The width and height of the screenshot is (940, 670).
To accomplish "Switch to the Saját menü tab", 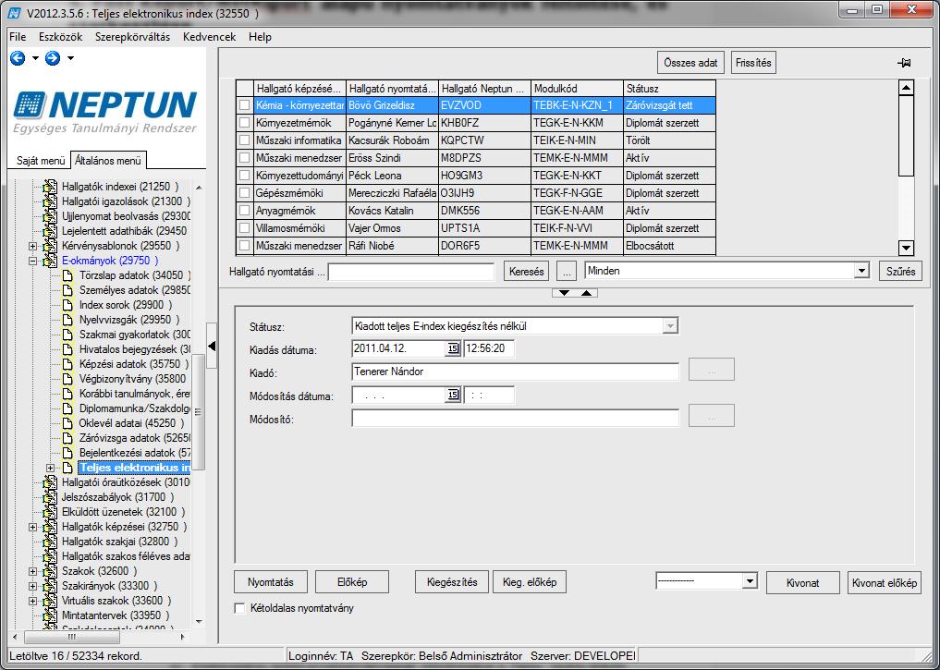I will pos(40,161).
